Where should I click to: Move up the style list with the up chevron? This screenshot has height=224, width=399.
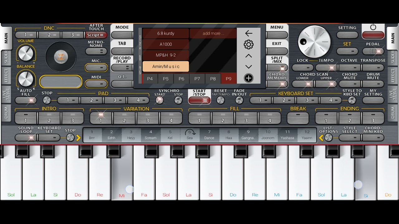click(x=248, y=56)
